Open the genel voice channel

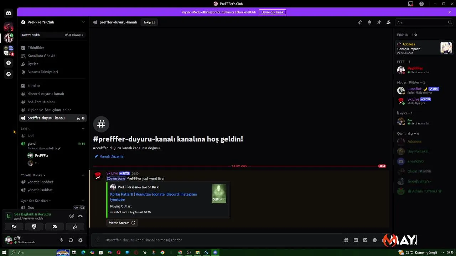pyautogui.click(x=53, y=144)
